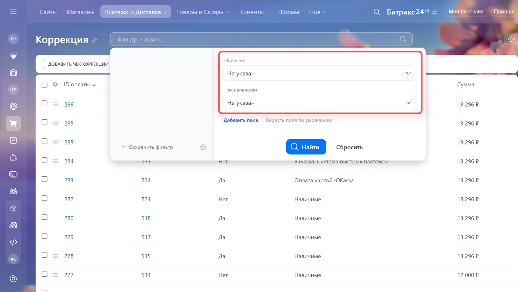This screenshot has height=292, width=518.
Task: Click the hamburger menu icon
Action: pos(13,12)
